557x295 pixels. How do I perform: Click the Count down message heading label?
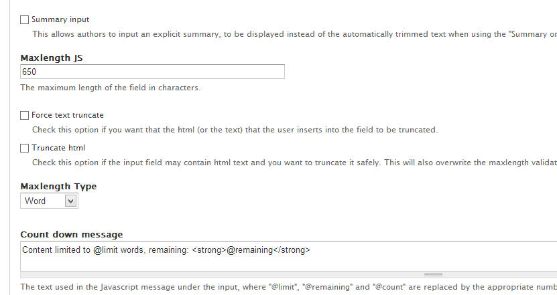pyautogui.click(x=72, y=234)
